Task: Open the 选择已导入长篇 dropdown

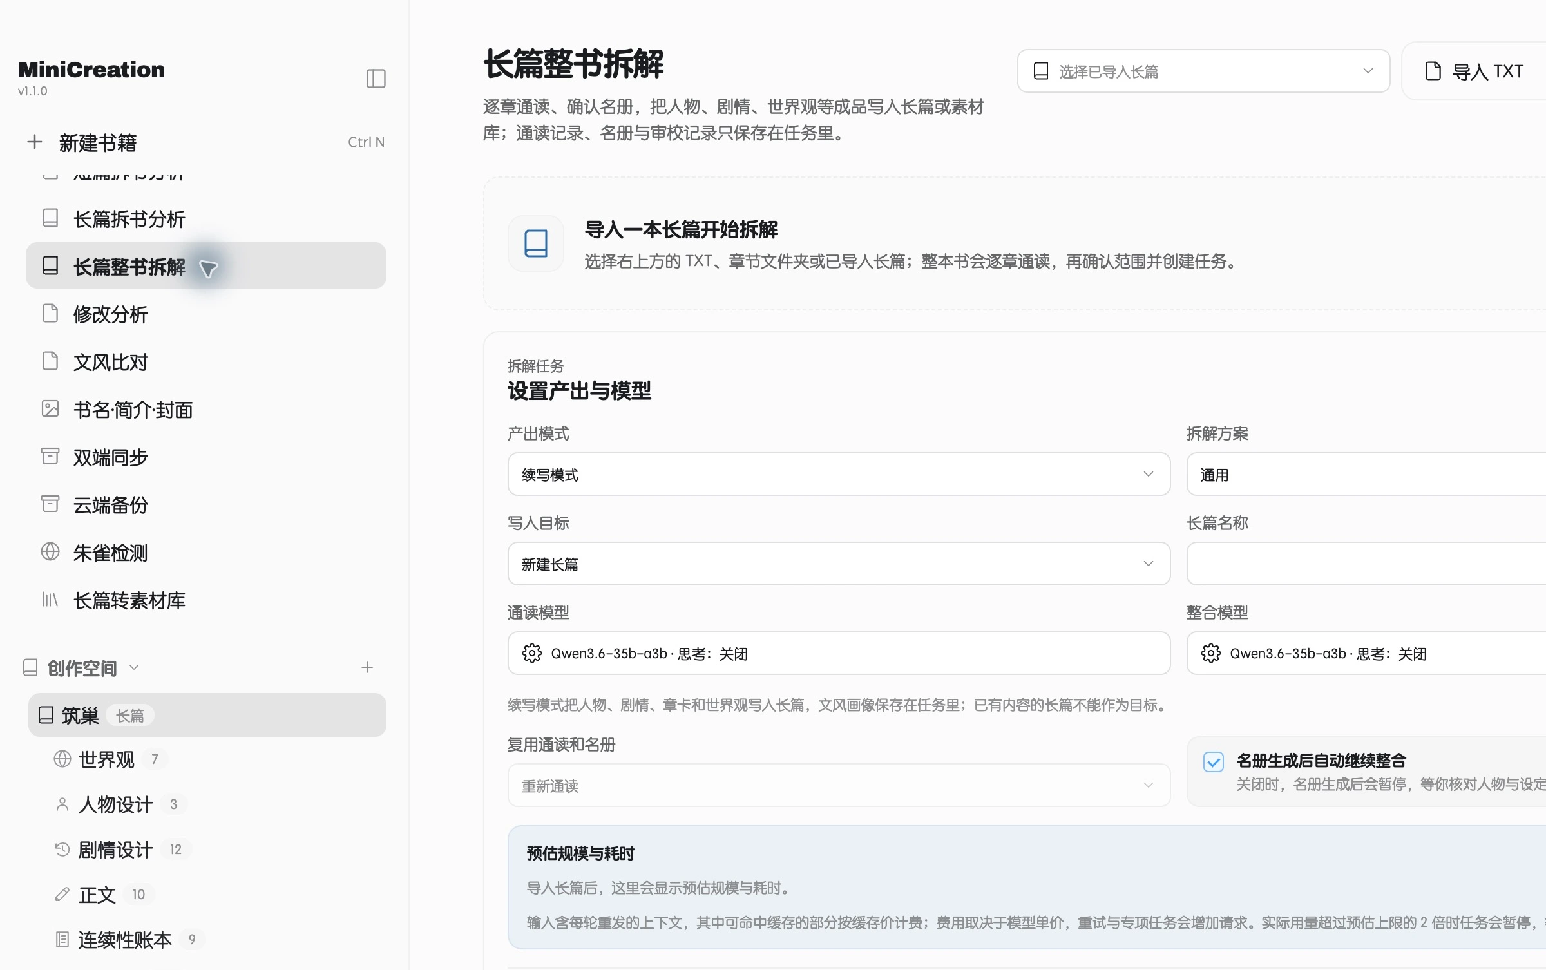Action: [1203, 71]
